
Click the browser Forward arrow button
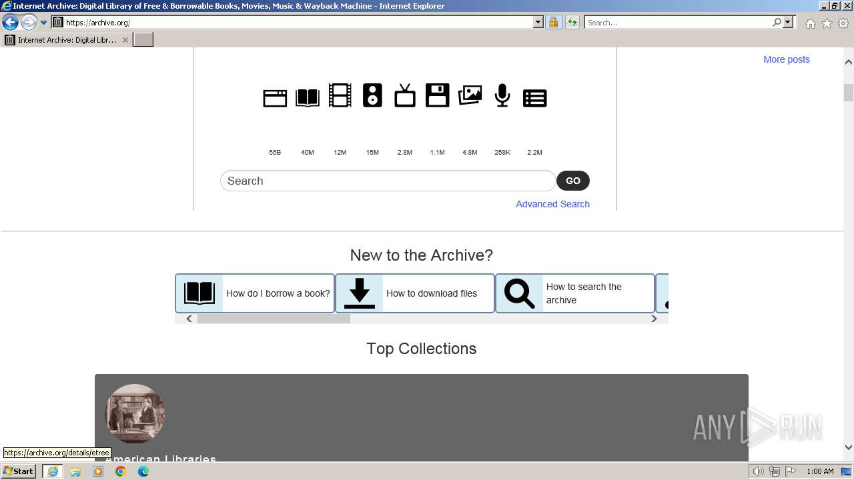(29, 22)
